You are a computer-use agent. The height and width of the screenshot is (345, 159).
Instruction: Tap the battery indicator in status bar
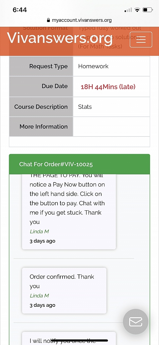coord(148,10)
